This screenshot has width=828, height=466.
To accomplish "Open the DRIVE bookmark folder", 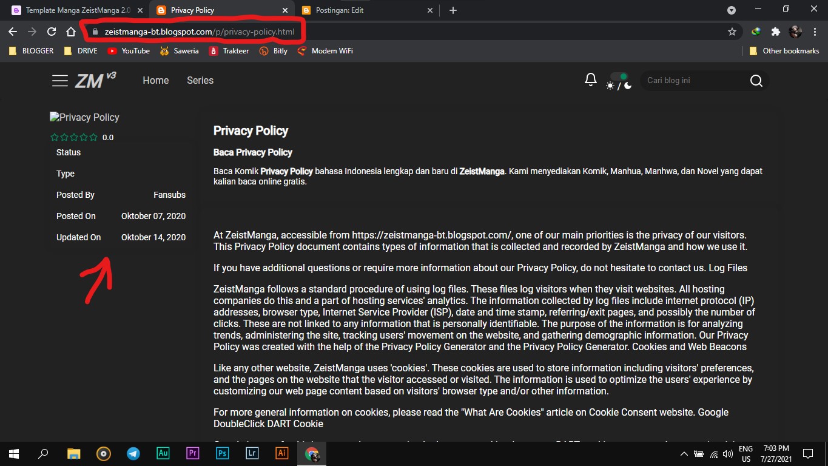I will click(x=81, y=51).
